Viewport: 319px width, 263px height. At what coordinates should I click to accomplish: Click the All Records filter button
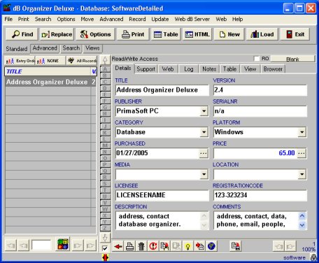pos(81,61)
